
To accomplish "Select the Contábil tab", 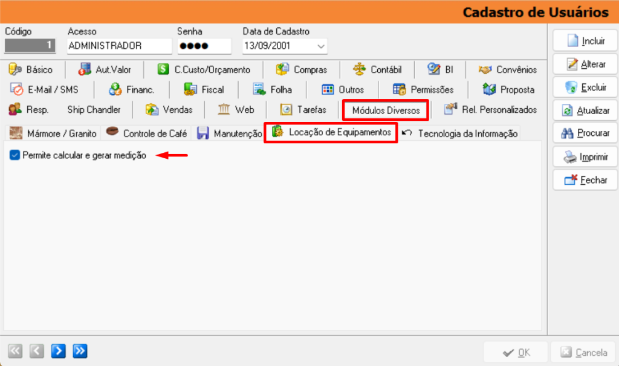I will [377, 70].
